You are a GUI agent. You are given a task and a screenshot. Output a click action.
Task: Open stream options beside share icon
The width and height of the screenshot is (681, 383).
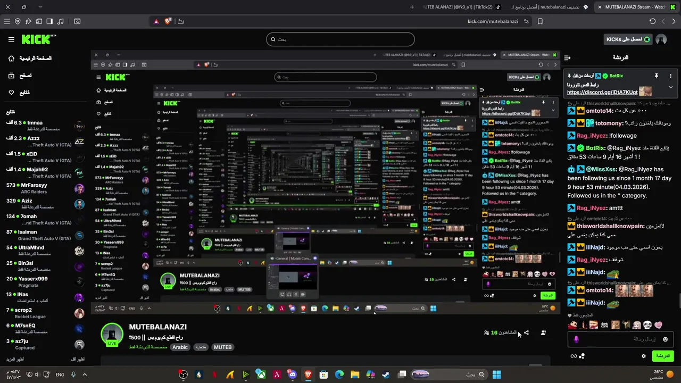543,333
